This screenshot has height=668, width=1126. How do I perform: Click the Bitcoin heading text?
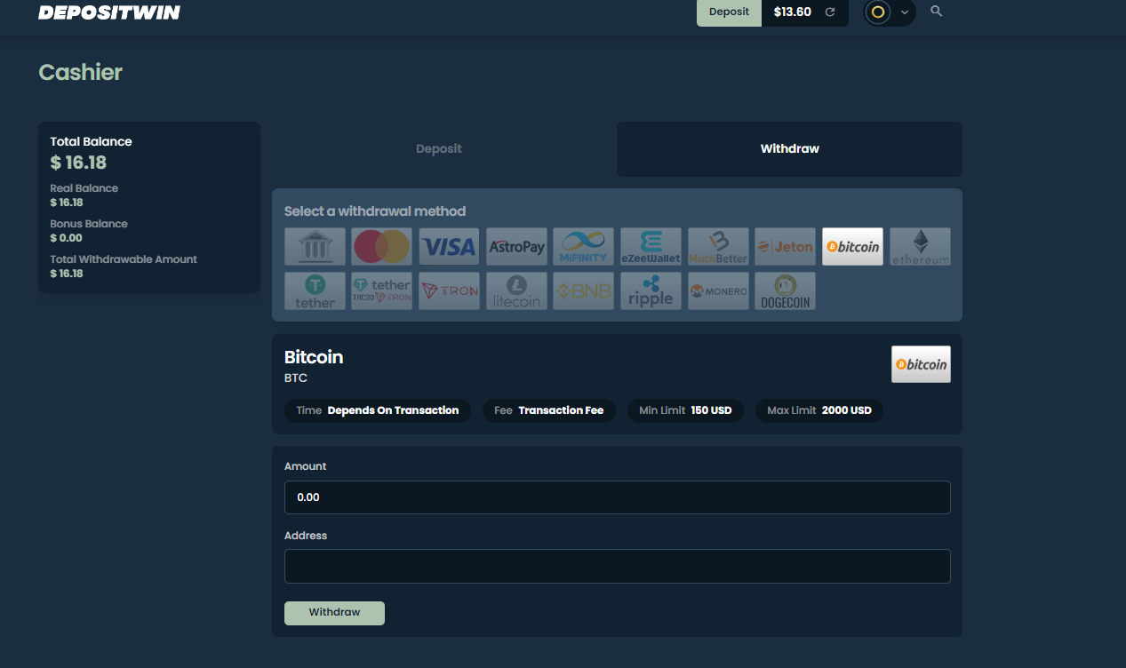[x=314, y=357]
